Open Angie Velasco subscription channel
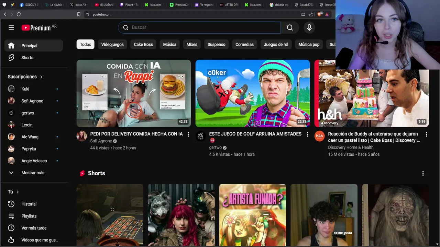Viewport: 440px width, 247px height. click(x=33, y=161)
